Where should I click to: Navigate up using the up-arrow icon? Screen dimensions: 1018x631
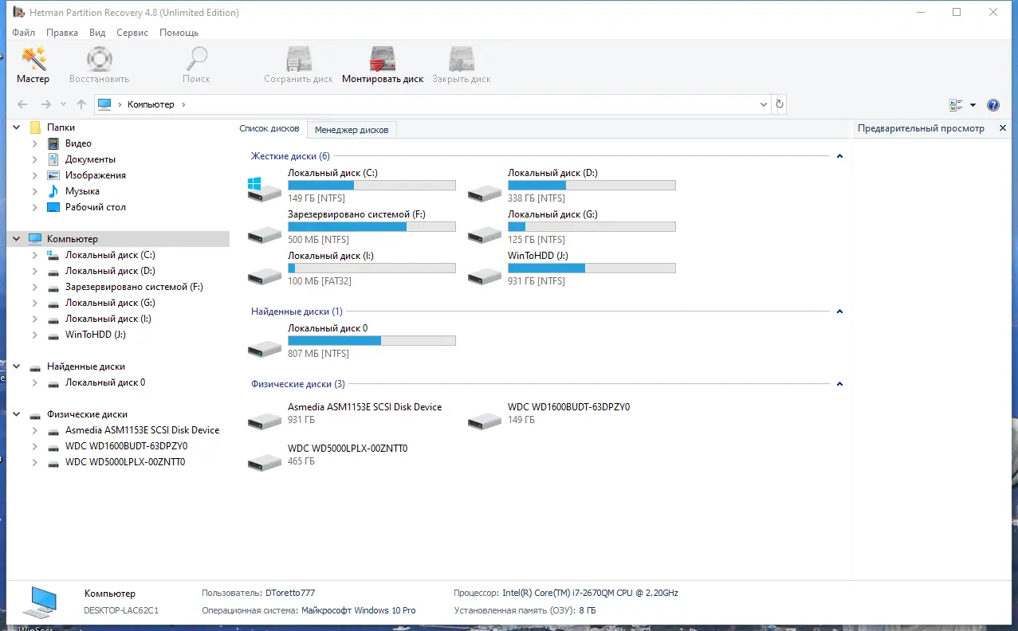81,104
